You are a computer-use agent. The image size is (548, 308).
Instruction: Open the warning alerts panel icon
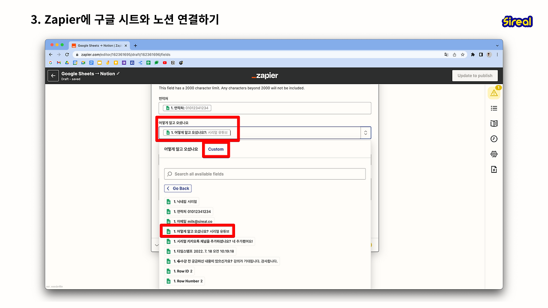tap(494, 93)
